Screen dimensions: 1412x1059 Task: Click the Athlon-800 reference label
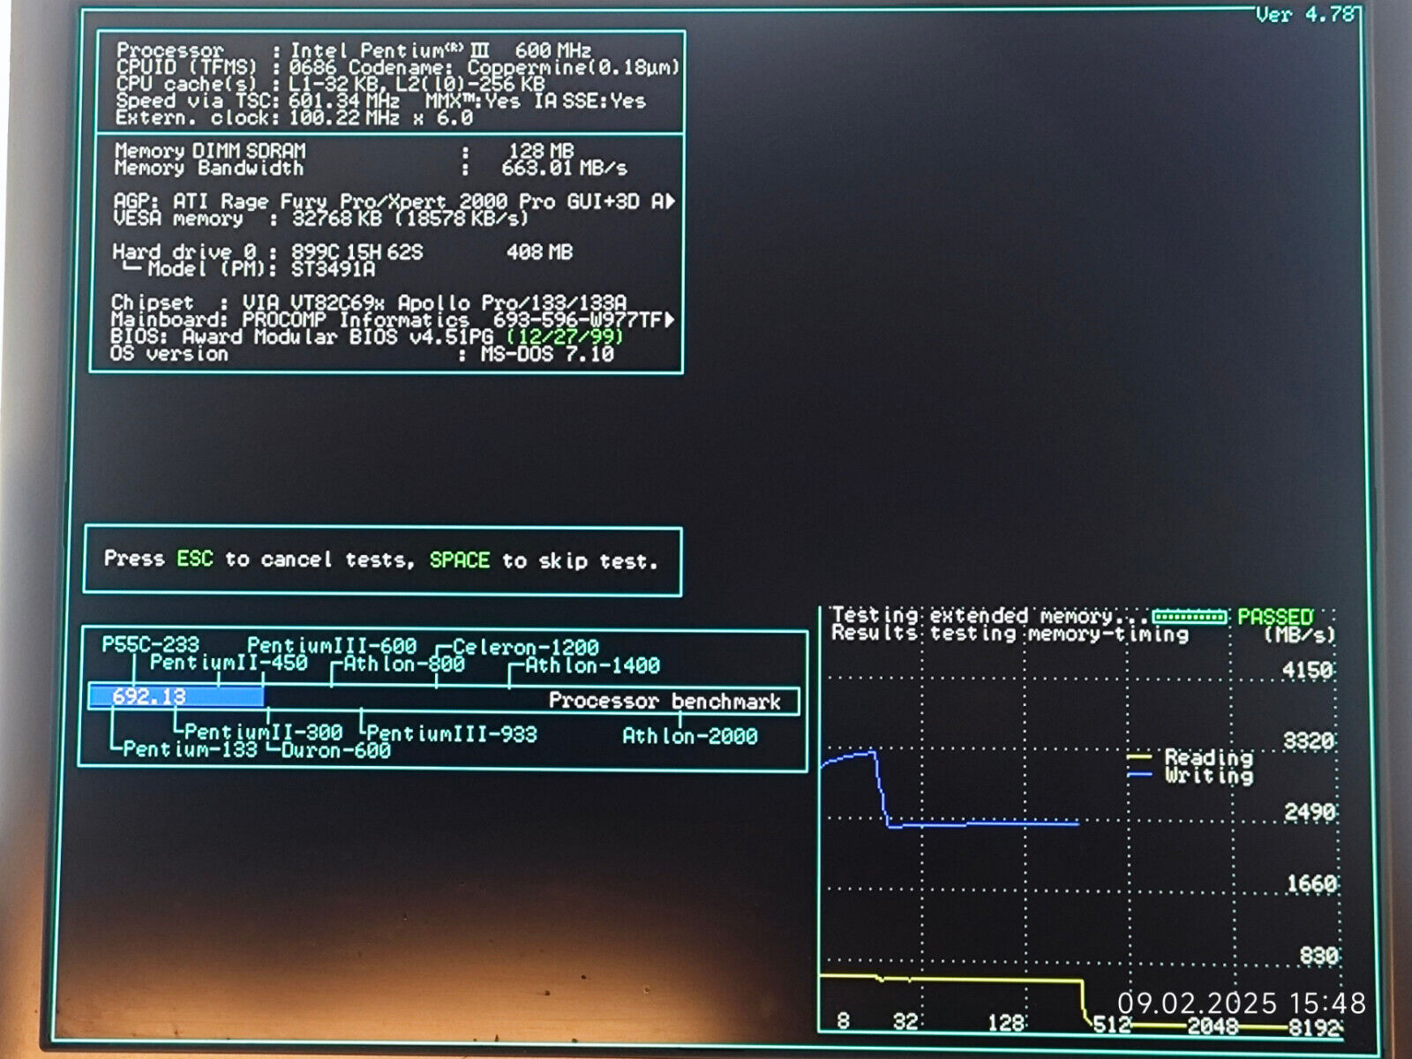tap(403, 664)
